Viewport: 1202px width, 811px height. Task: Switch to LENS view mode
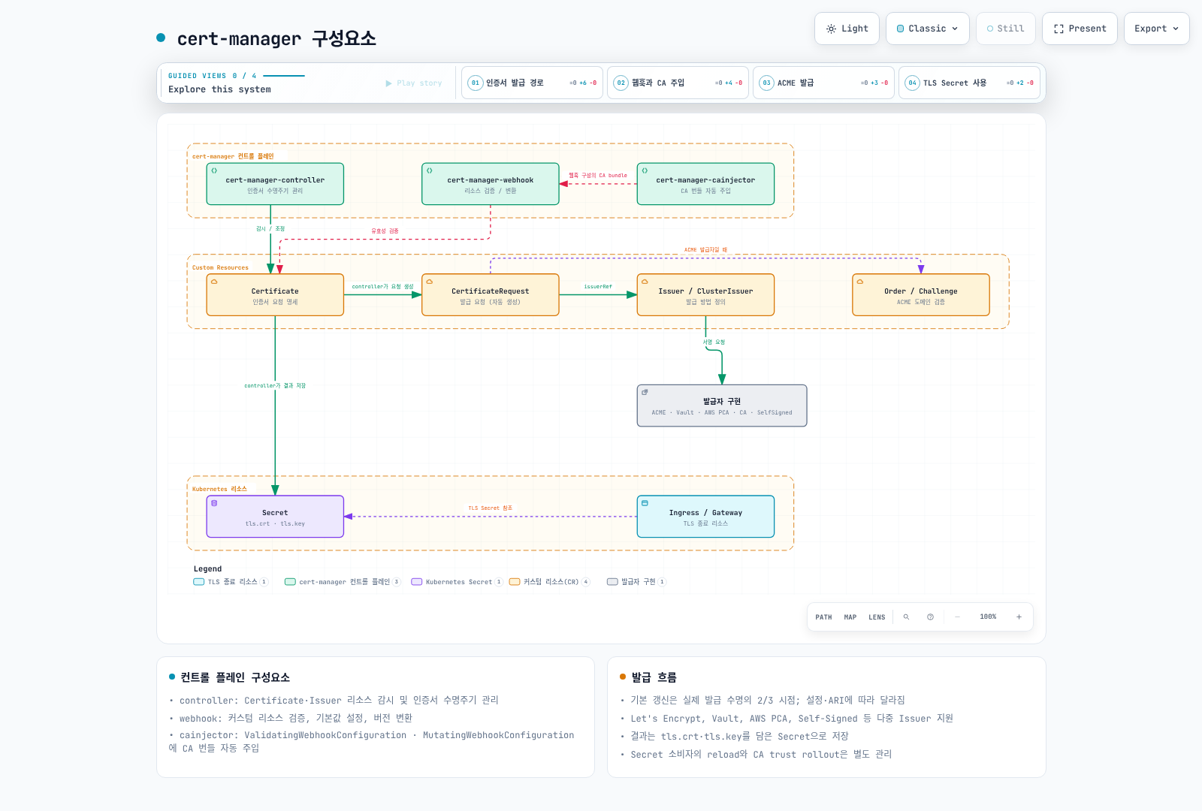[877, 617]
